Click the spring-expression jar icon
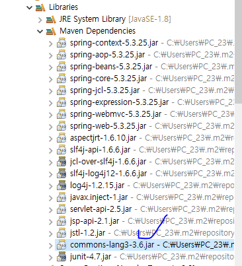Image resolution: width=242 pixels, height=266 pixels. [61, 102]
